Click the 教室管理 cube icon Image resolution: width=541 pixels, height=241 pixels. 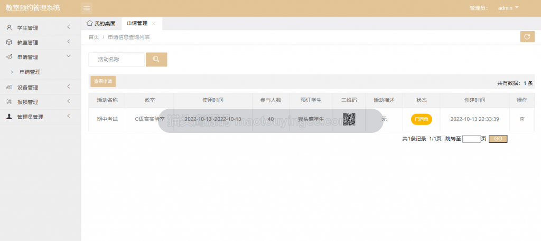(10, 42)
